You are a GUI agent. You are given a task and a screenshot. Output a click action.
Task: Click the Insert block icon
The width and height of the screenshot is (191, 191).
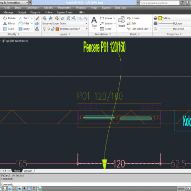pos(122,22)
